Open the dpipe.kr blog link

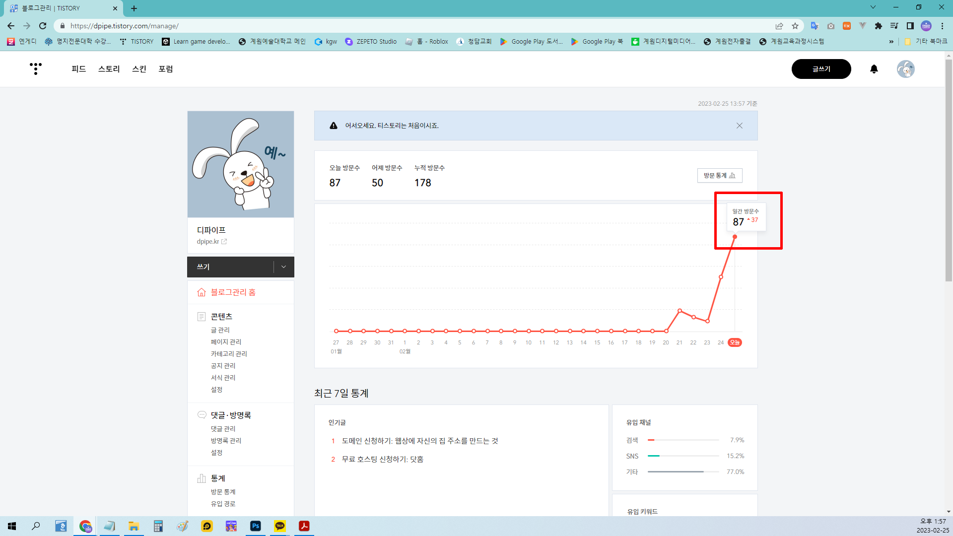coord(211,242)
